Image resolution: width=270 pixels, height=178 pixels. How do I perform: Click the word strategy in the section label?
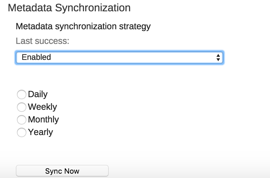click(x=135, y=26)
